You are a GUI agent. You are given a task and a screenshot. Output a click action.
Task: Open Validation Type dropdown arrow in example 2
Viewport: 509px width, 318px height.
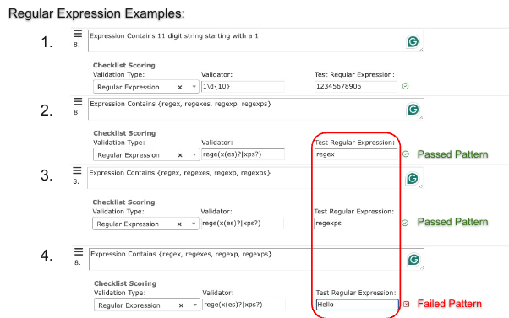[194, 155]
